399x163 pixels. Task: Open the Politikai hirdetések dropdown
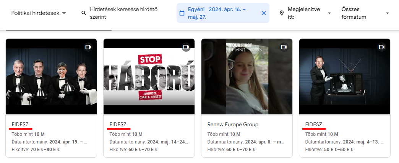click(x=39, y=13)
